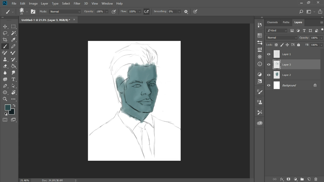The image size is (324, 182).
Task: Hide the Background layer eye
Action: pos(269,85)
